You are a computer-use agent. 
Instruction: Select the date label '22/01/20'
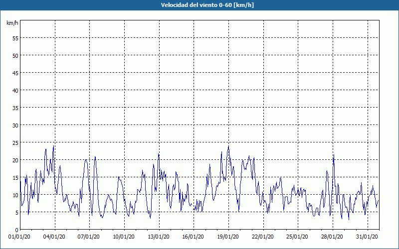263,237
